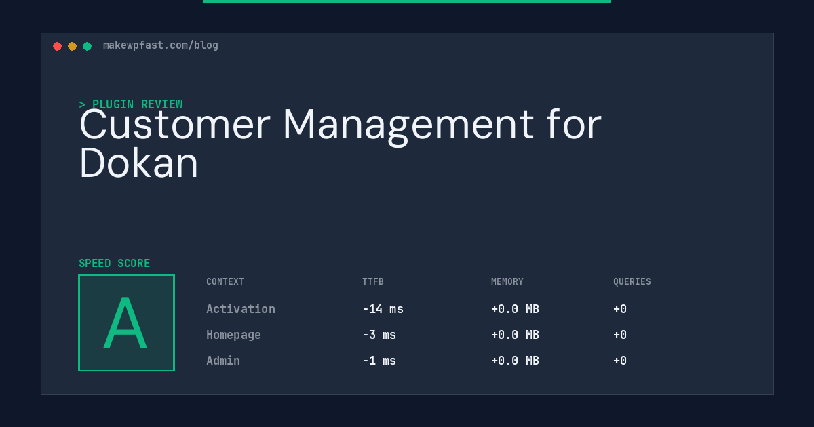Screen dimensions: 814x427
Task: Click the Homepage queries value '+0'
Action: (620, 335)
